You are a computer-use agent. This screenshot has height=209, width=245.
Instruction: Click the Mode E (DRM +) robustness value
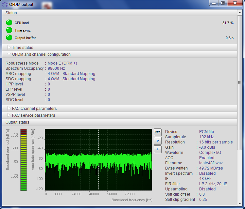point(62,63)
